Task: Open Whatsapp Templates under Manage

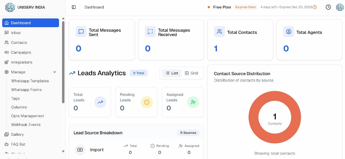Action: tap(30, 81)
